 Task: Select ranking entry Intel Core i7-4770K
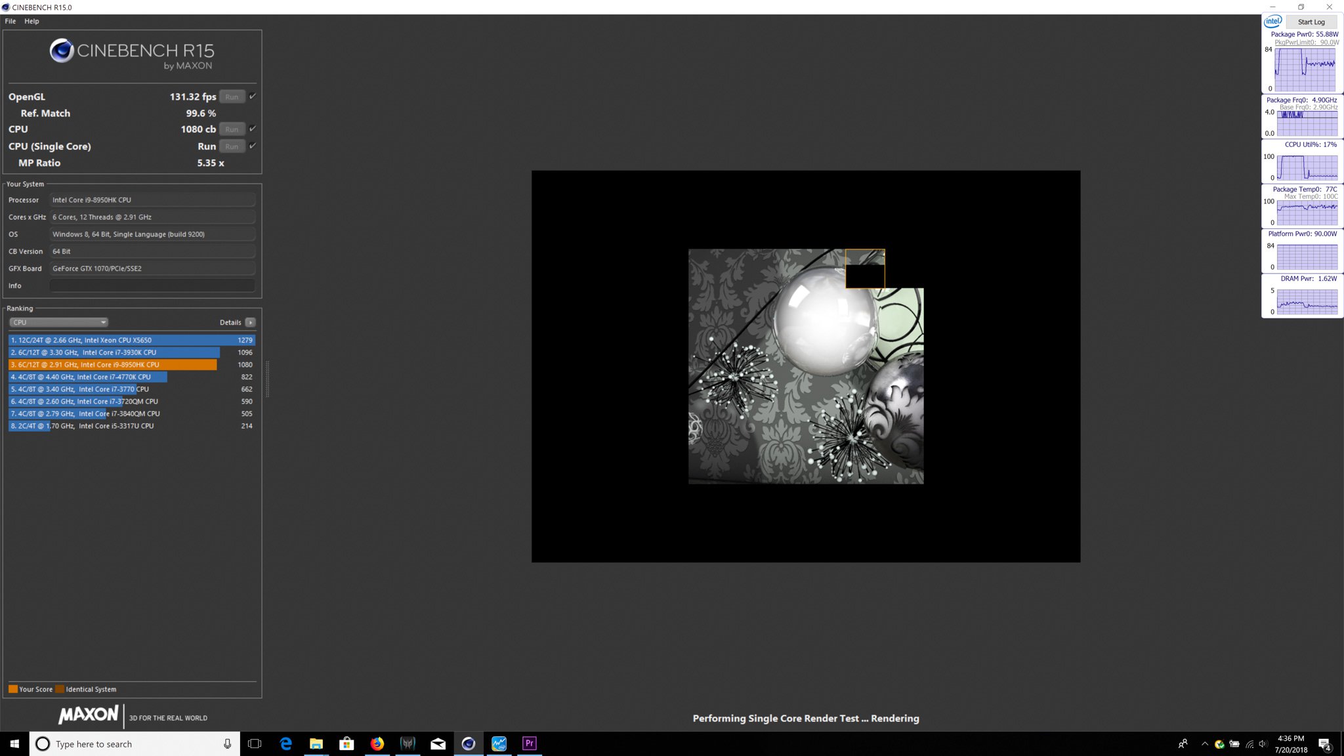[x=132, y=377]
